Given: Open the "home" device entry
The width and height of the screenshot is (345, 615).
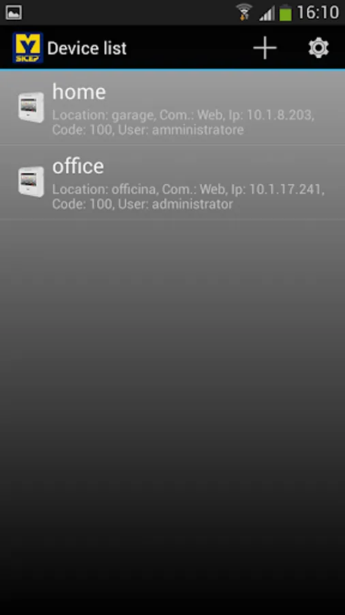Looking at the screenshot, I should (x=172, y=107).
